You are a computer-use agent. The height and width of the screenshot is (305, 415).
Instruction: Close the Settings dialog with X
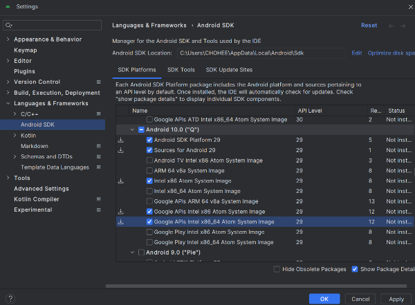pyautogui.click(x=410, y=7)
